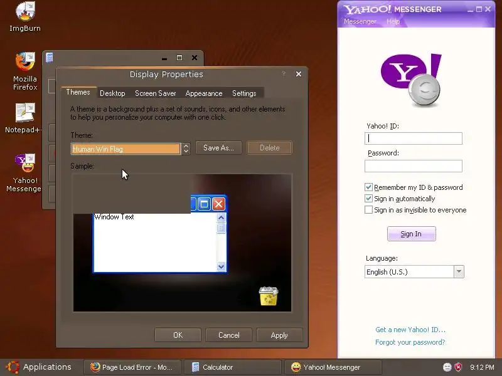
Task: Click the Password input field
Action: [414, 166]
